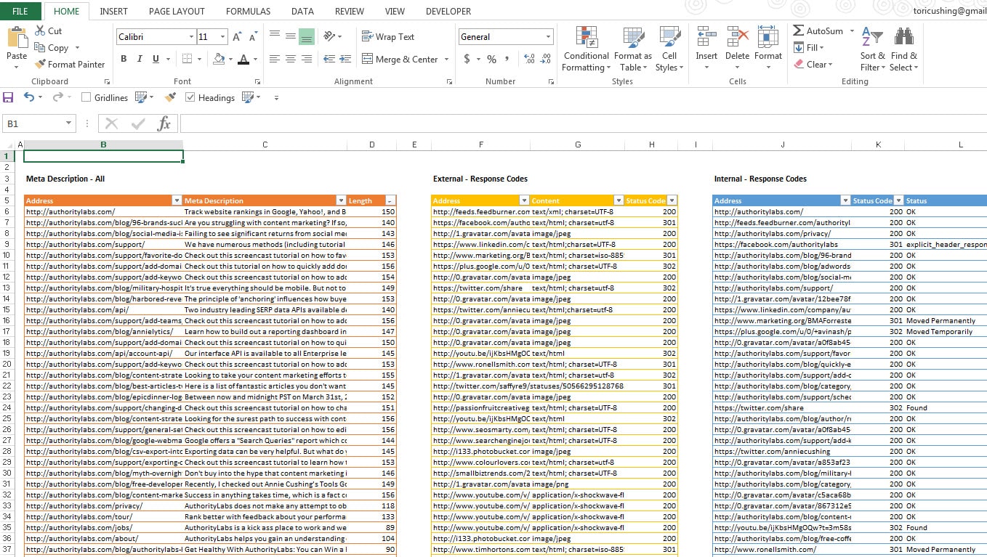The width and height of the screenshot is (987, 557).
Task: Increase indent in Alignment group
Action: click(x=344, y=59)
